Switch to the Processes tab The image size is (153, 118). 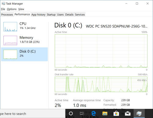pyautogui.click(x=7, y=15)
